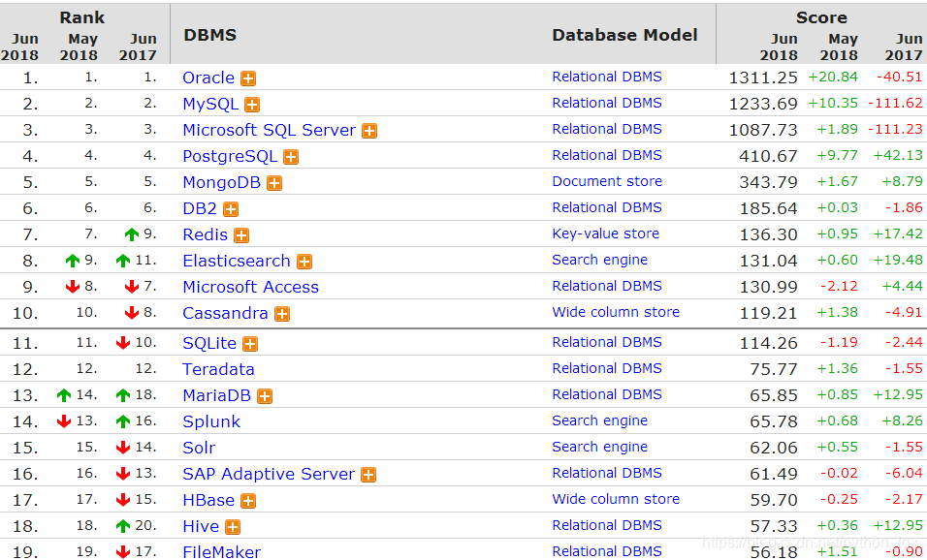
Task: Click the DBMS column header
Action: [x=209, y=36]
